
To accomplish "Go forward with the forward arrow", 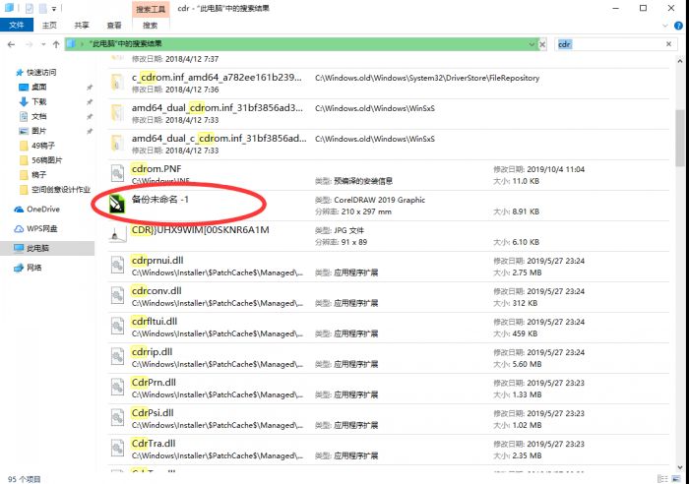I will (x=29, y=44).
